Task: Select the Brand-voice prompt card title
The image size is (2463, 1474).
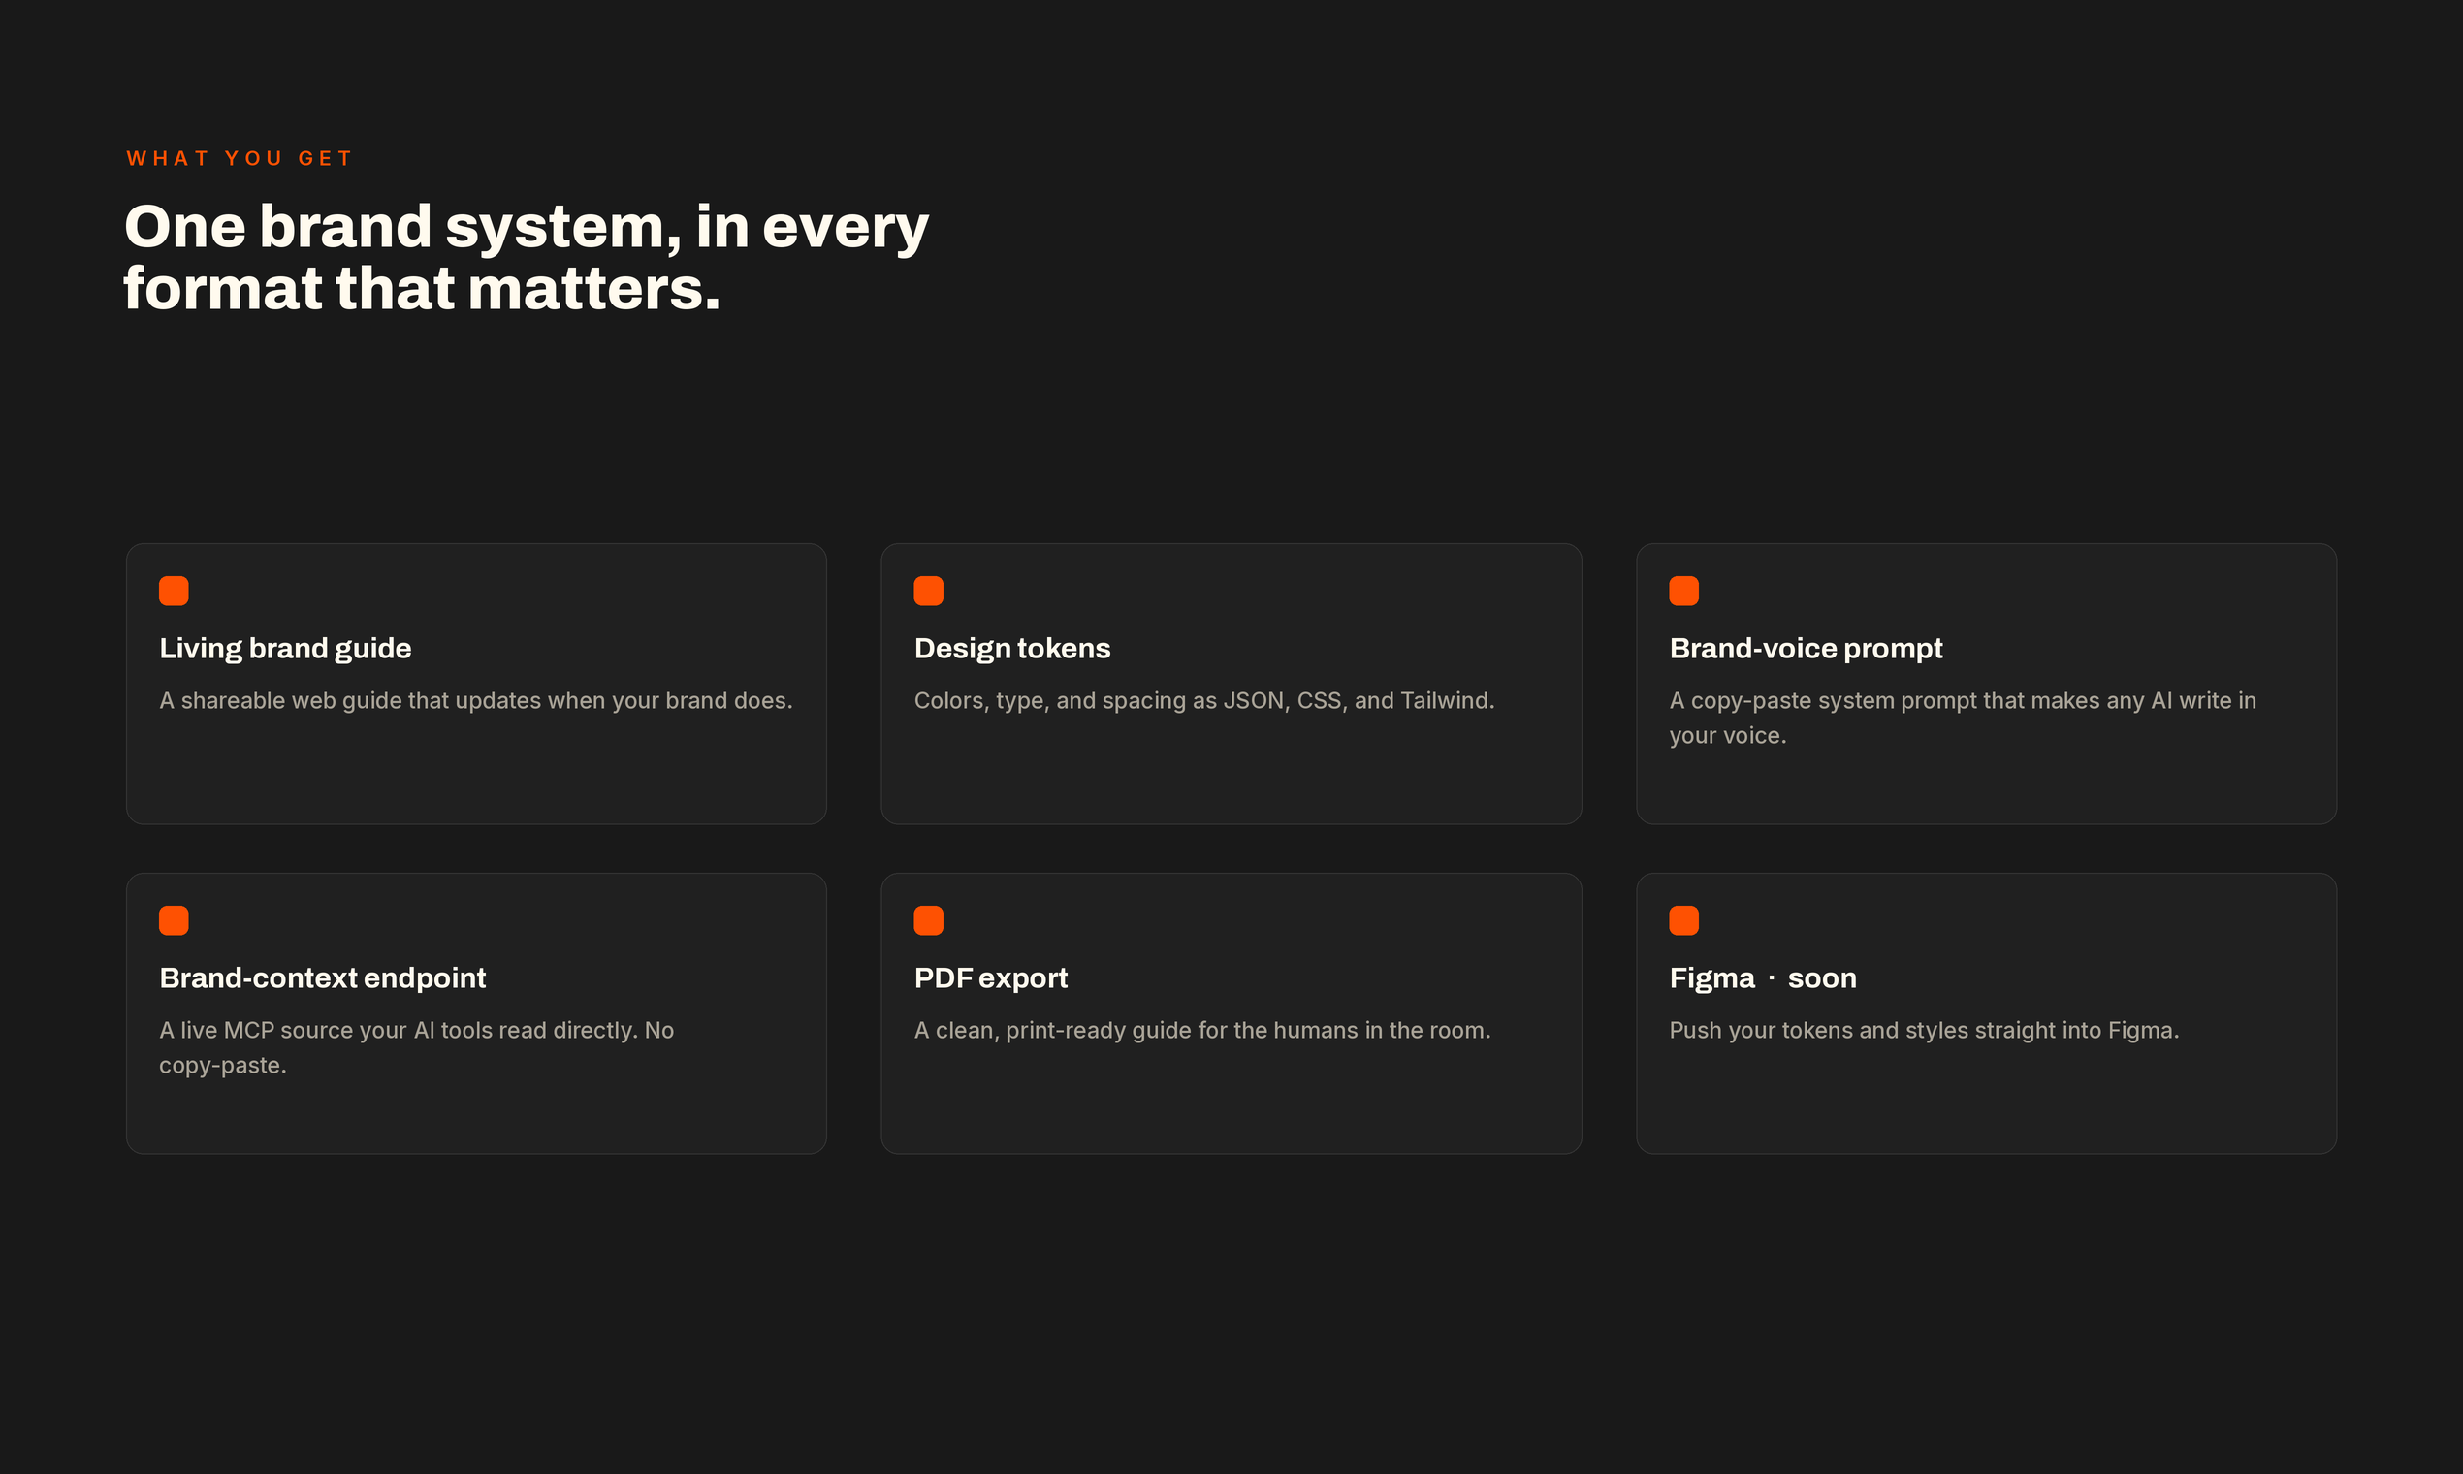Action: (x=1806, y=649)
